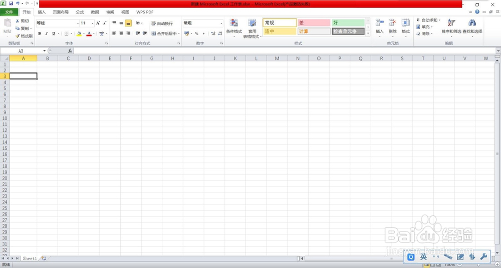Image resolution: width=501 pixels, height=268 pixels.
Task: Expand the Name Box dropdown arrow
Action: tap(45, 50)
